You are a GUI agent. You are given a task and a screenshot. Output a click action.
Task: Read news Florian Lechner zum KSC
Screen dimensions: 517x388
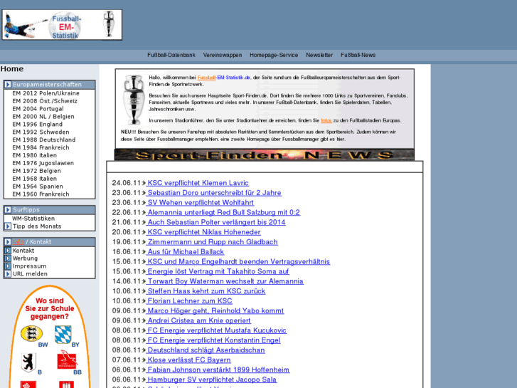point(189,301)
